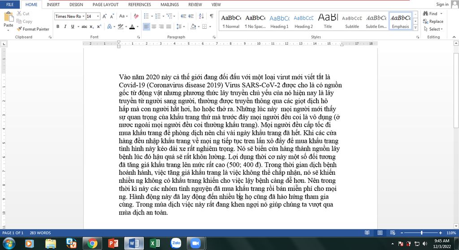The width and height of the screenshot is (459, 250).
Task: Apply paragraph shading color
Action: pyautogui.click(x=193, y=26)
